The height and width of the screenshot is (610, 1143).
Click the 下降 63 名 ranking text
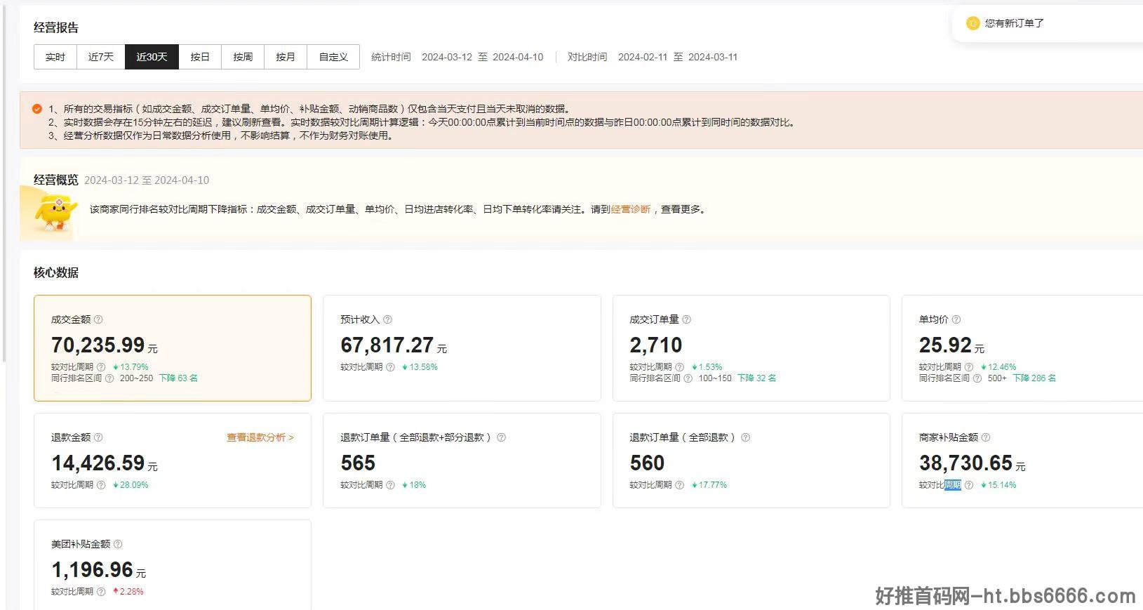[178, 378]
